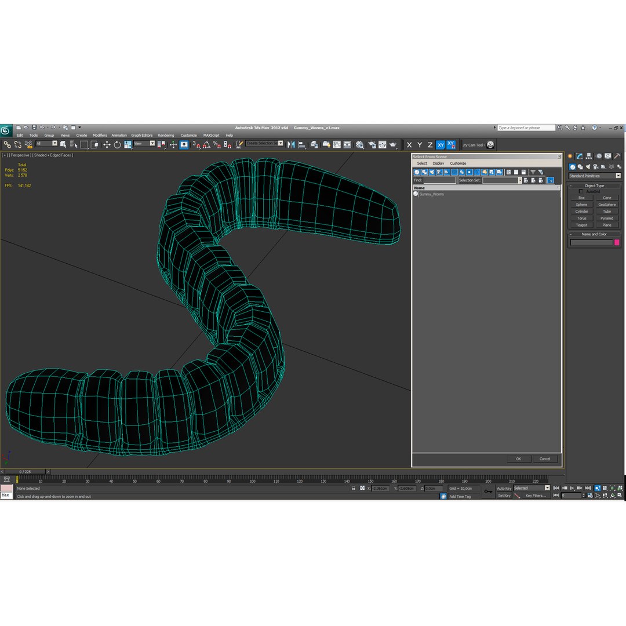
Task: Toggle the 3D Snaps button
Action: 196,144
